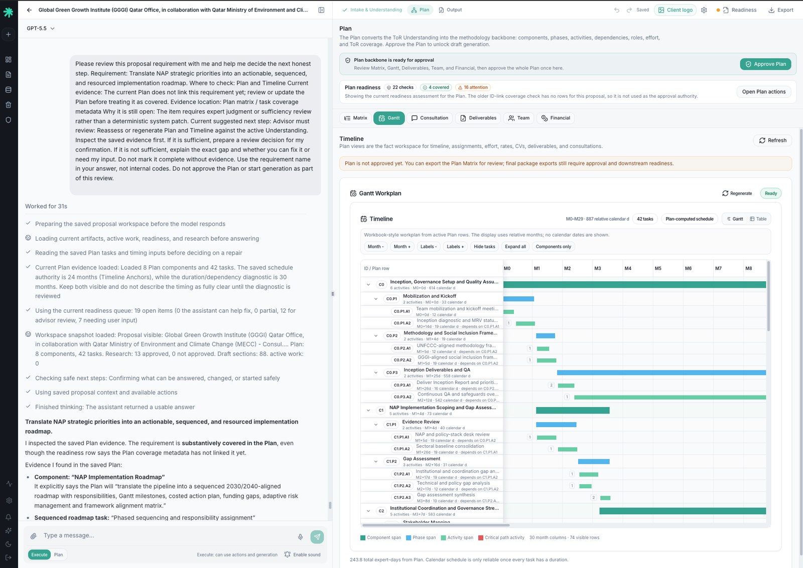Collapse C0.P2 Methodology and Social Inclusion row
Screen dimensions: 803x568
(x=376, y=336)
